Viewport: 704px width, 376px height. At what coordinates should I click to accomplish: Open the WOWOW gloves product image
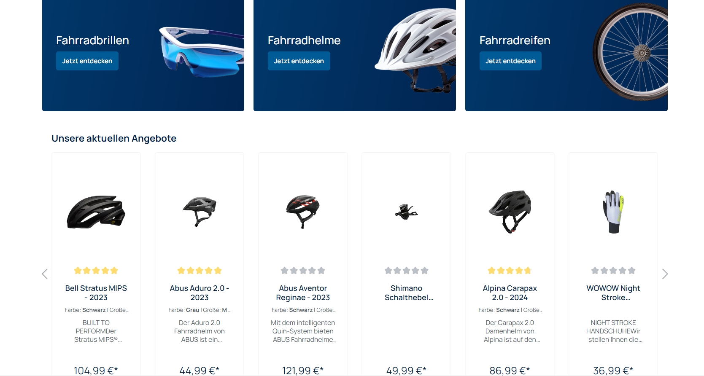click(613, 212)
